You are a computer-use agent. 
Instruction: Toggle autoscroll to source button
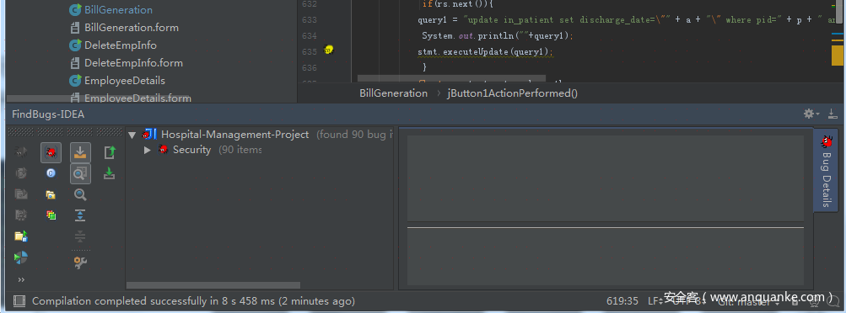[x=80, y=153]
